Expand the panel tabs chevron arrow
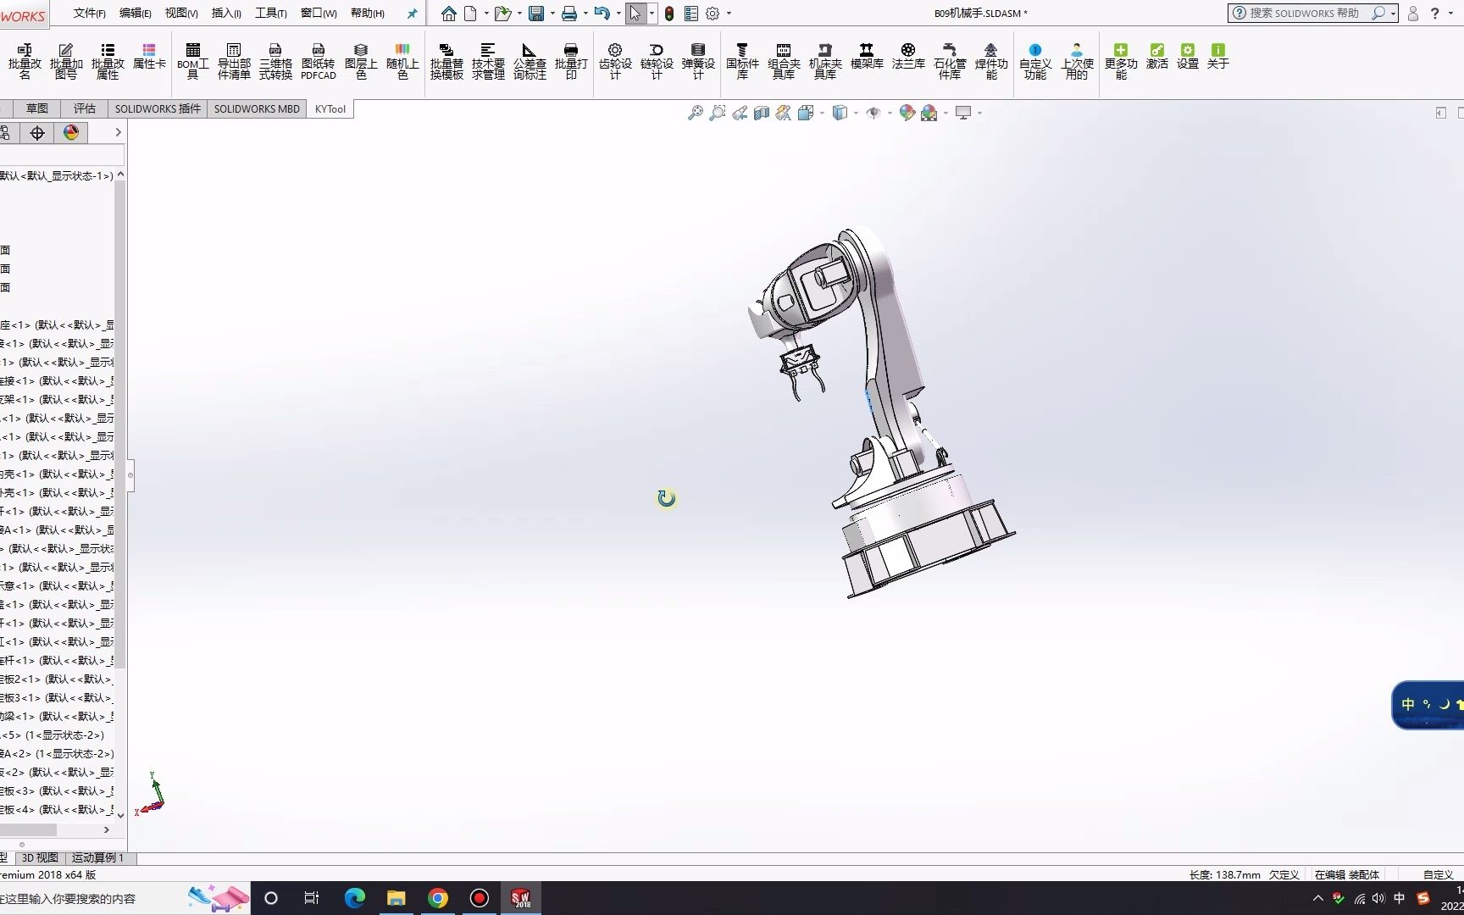 coord(118,132)
